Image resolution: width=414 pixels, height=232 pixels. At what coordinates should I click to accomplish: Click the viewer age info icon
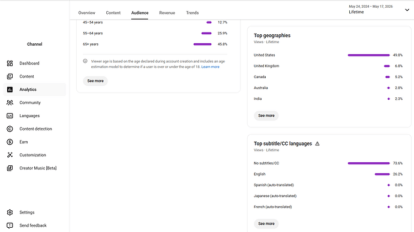coord(85,61)
